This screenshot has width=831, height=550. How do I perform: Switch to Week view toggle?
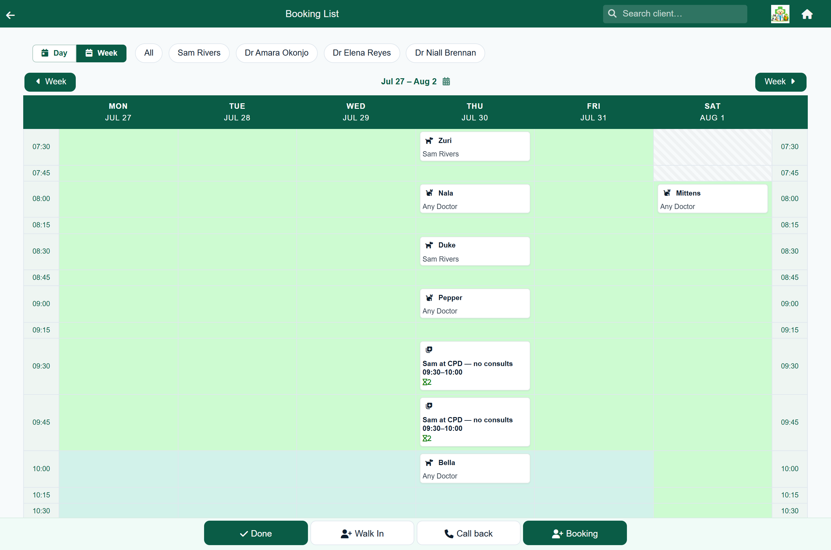(101, 53)
